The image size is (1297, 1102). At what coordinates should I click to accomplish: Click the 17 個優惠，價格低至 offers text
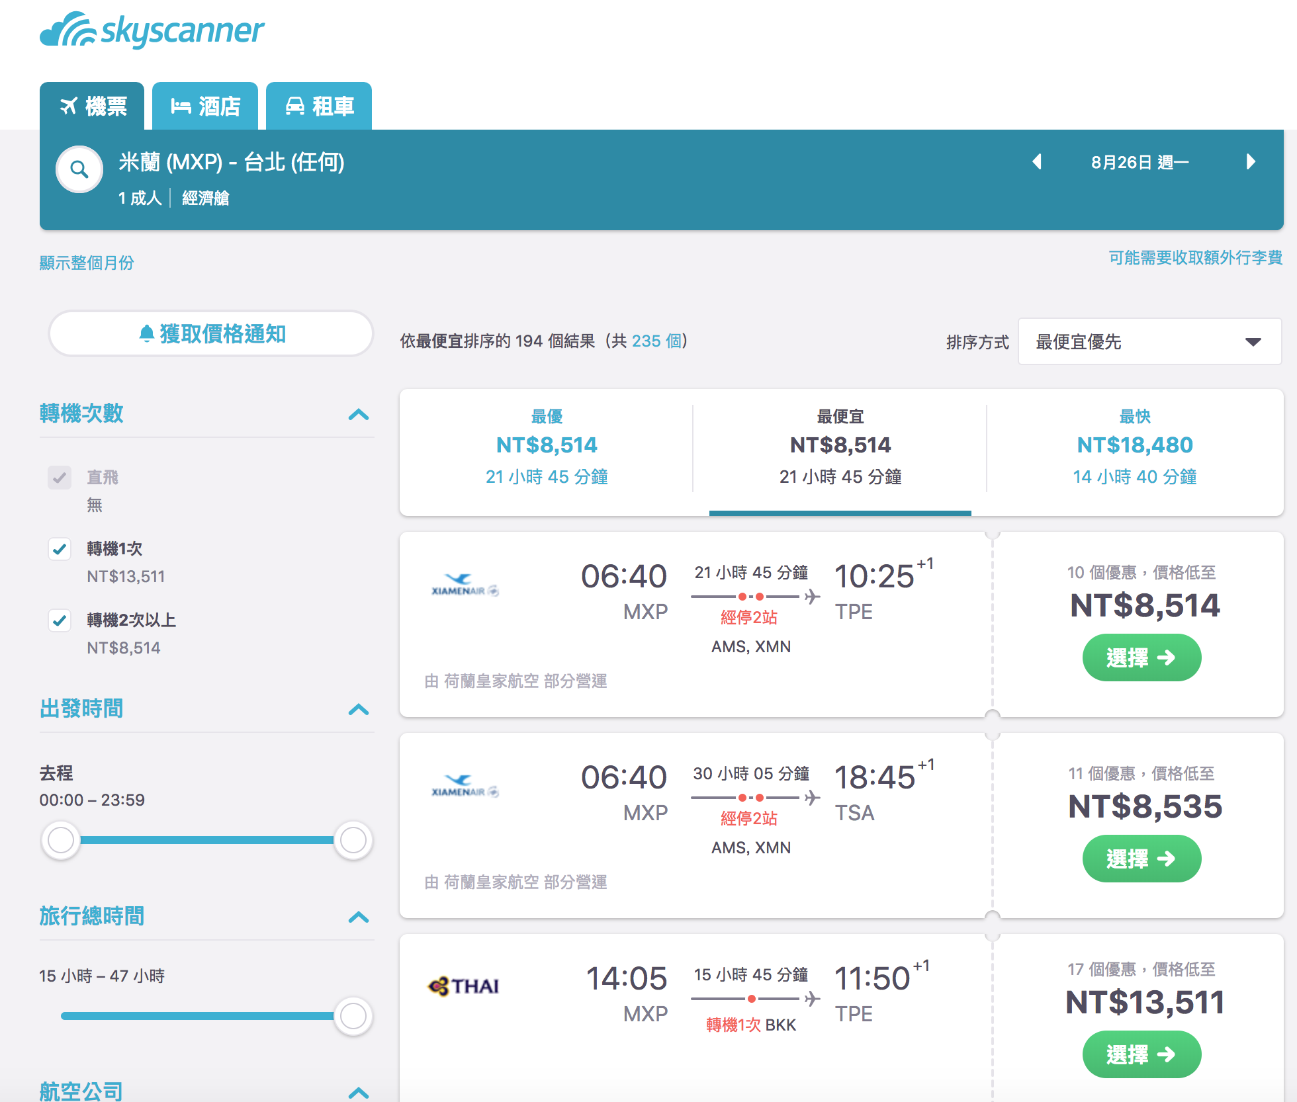(1141, 970)
